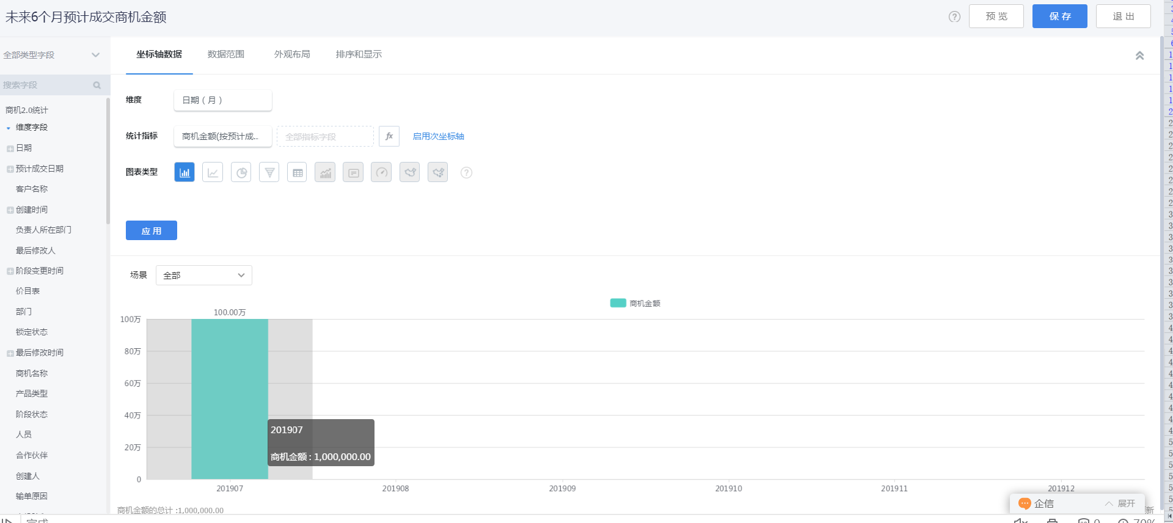Expand the 阶段变更时间 field node
Image resolution: width=1173 pixels, height=523 pixels.
(10, 271)
